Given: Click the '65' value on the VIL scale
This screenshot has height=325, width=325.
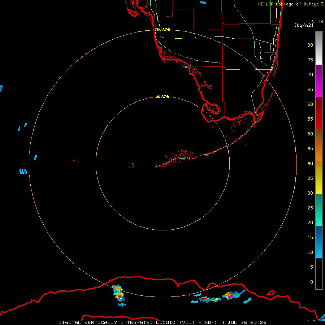Looking at the screenshot, I should 310,89.
